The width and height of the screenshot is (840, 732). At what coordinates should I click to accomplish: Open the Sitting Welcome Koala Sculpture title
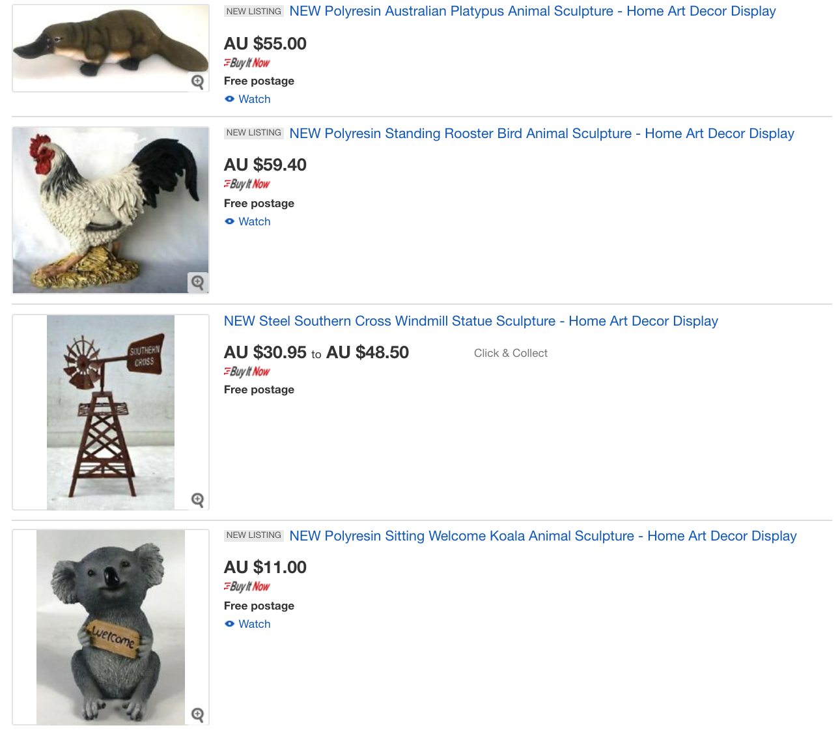click(542, 536)
